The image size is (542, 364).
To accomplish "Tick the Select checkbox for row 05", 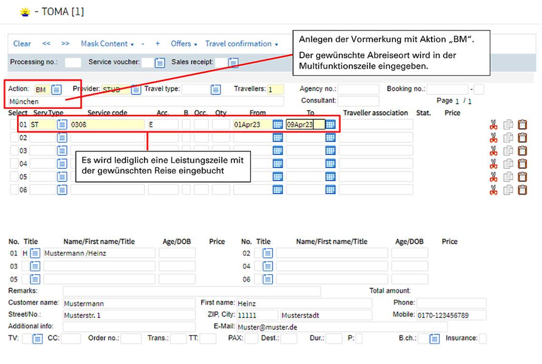I will click(x=14, y=177).
